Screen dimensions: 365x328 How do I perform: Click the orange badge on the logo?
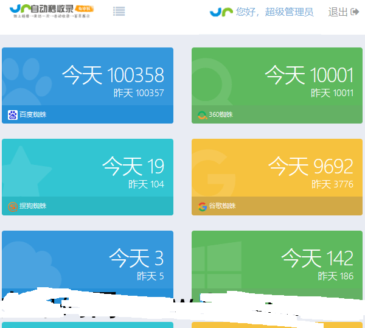point(85,9)
